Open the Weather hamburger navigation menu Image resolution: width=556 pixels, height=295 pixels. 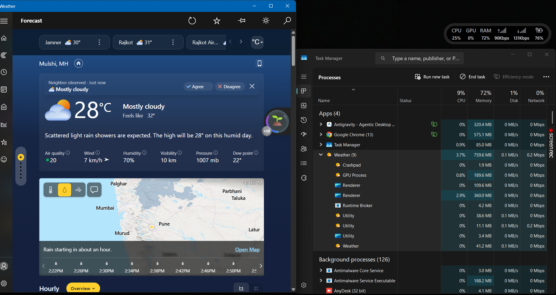(4, 21)
